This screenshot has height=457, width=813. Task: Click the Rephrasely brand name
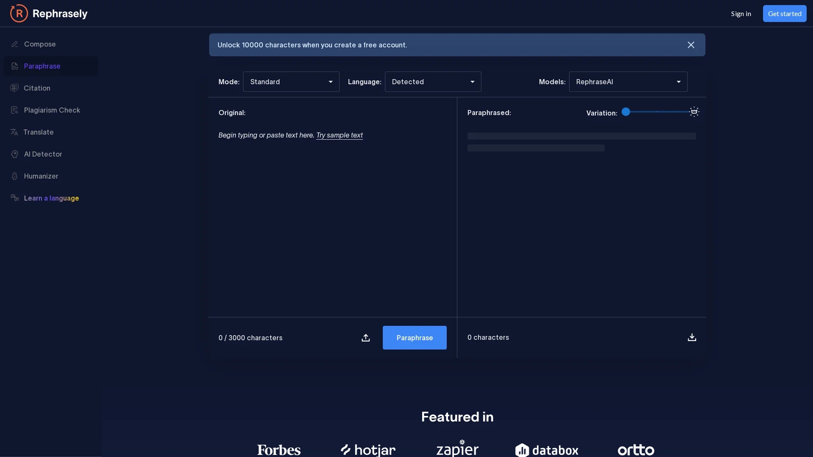(60, 14)
